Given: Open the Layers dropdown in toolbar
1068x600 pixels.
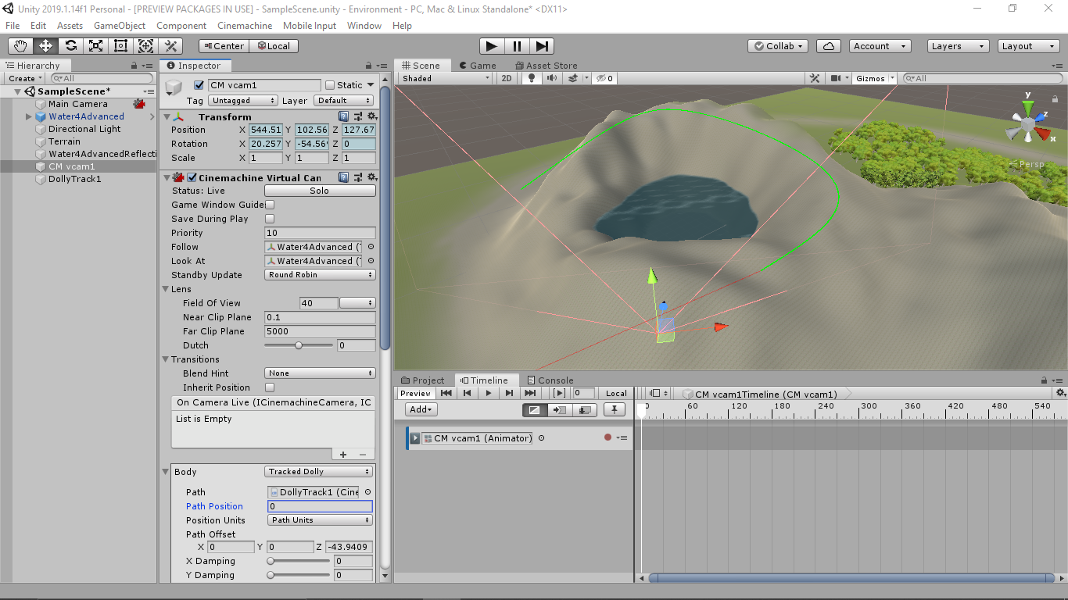Looking at the screenshot, I should [x=959, y=46].
